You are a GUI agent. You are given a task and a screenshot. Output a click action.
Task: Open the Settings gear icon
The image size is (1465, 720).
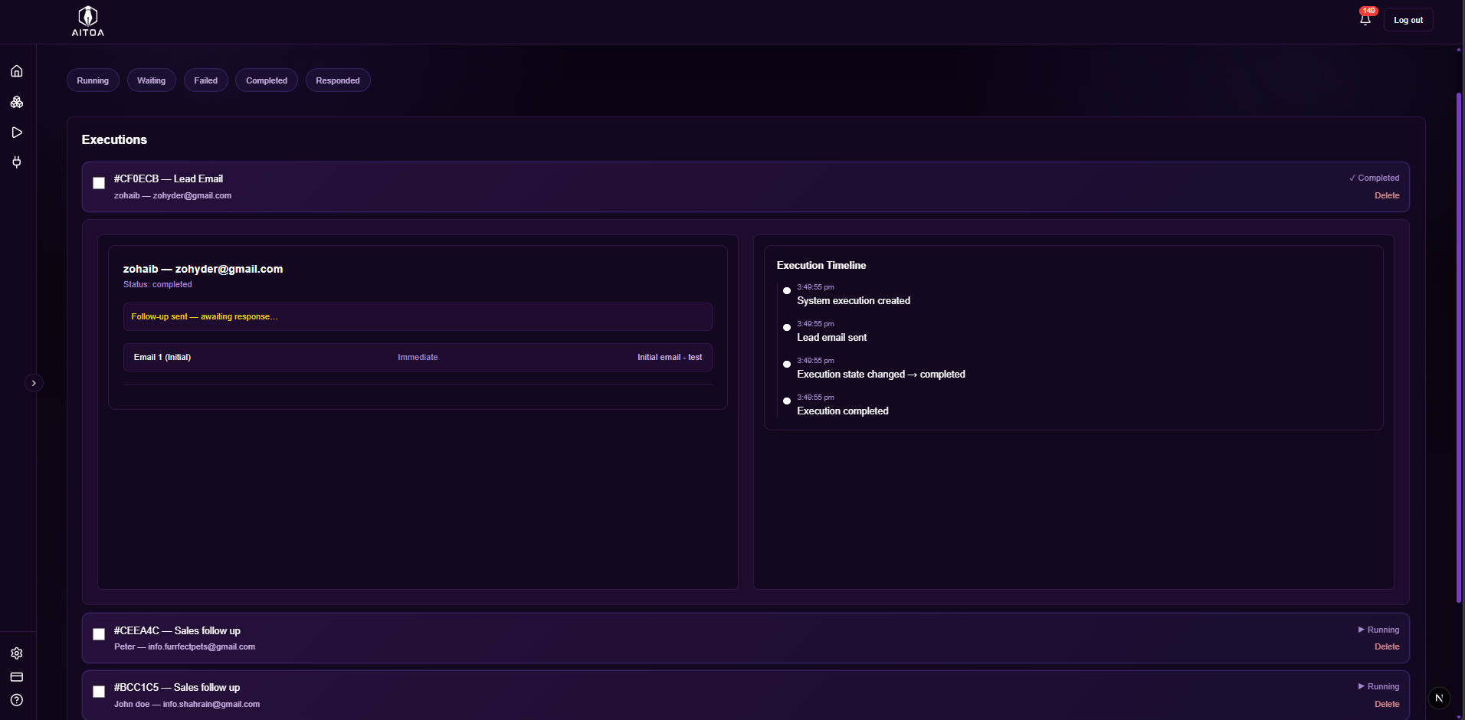[17, 653]
